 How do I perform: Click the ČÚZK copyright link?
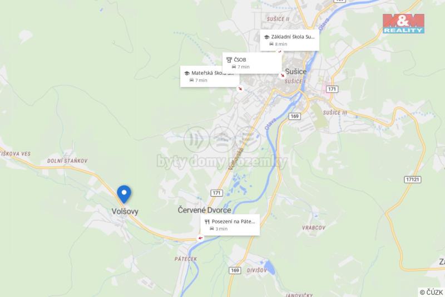pyautogui.click(x=432, y=292)
